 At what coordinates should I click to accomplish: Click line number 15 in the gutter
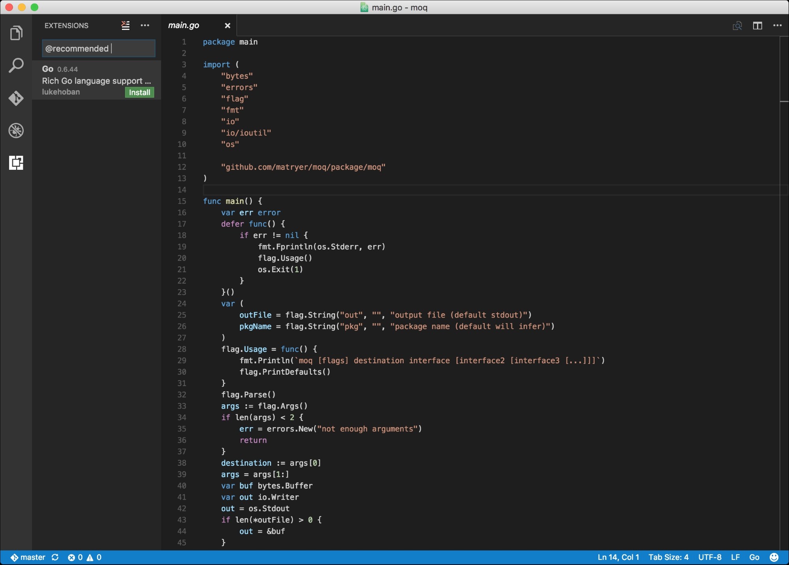point(181,201)
